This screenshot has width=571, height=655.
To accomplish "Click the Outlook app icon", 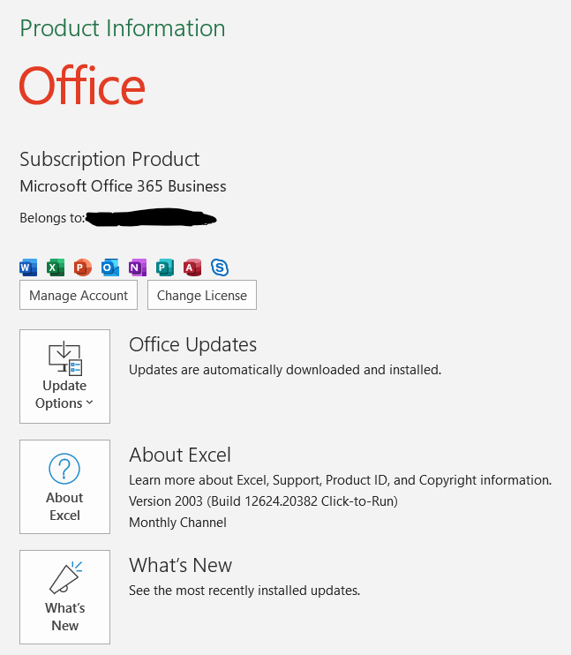I will click(x=110, y=267).
